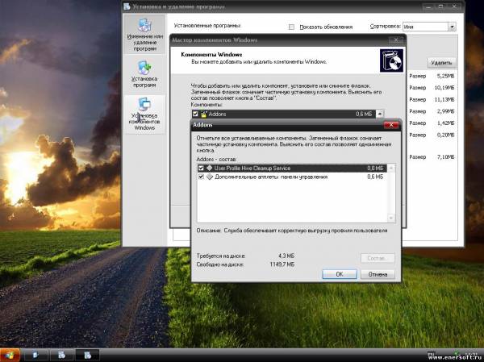
Task: Click the 10,19МБ size entry in programs list
Action: tap(444, 88)
